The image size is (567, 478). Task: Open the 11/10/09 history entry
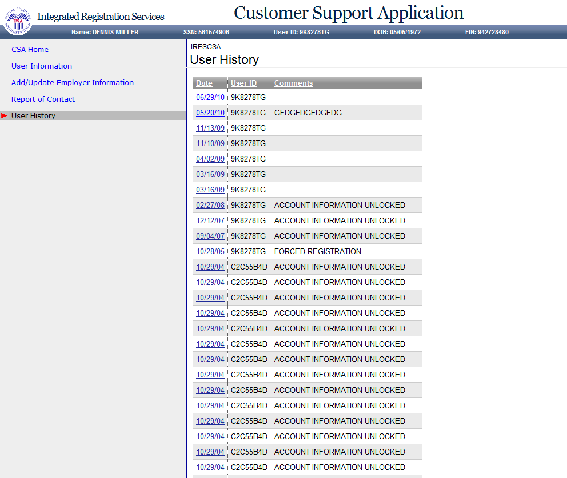(x=210, y=143)
